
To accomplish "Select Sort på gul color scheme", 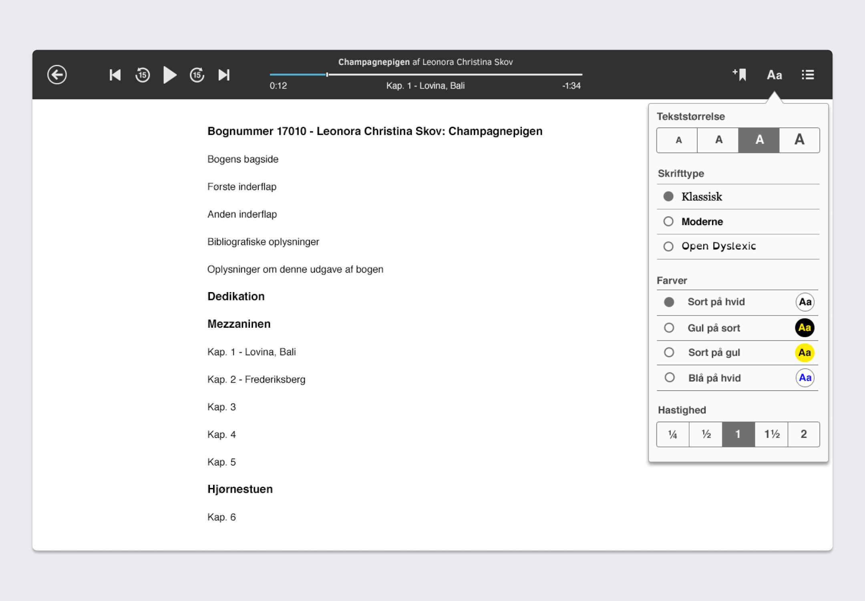I will [737, 353].
